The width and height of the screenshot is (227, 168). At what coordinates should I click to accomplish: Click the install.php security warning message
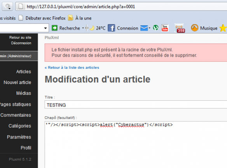tap(136, 52)
